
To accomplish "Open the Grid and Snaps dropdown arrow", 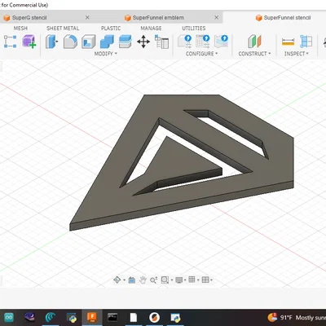I will pos(198,280).
